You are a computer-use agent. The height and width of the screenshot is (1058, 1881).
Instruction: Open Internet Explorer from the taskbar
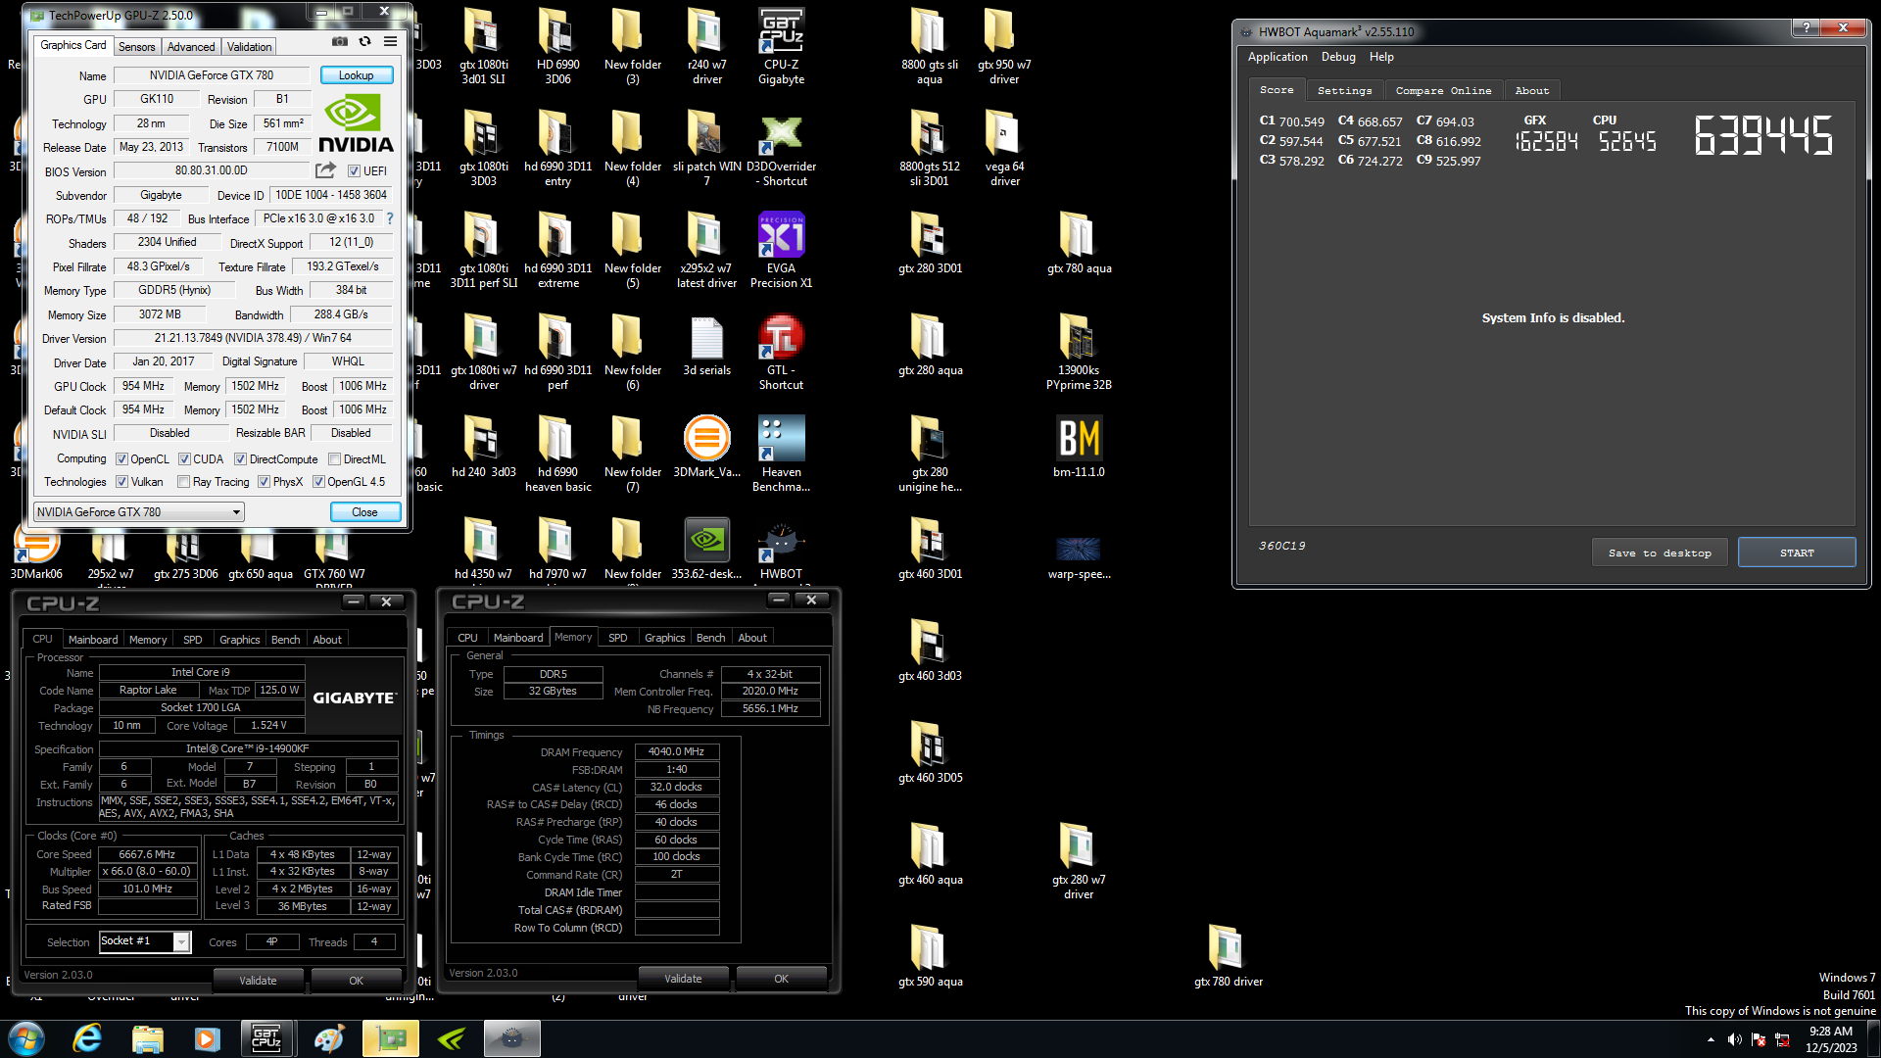pyautogui.click(x=87, y=1038)
